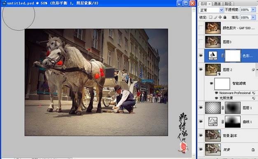Switch to the 路径 paths tab

(228, 4)
